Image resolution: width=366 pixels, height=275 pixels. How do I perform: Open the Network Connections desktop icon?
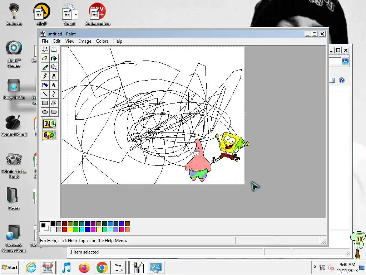[x=14, y=238]
